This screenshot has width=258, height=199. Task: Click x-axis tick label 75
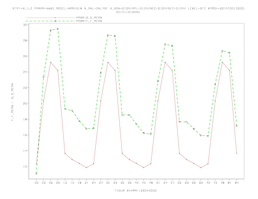click(x=215, y=183)
